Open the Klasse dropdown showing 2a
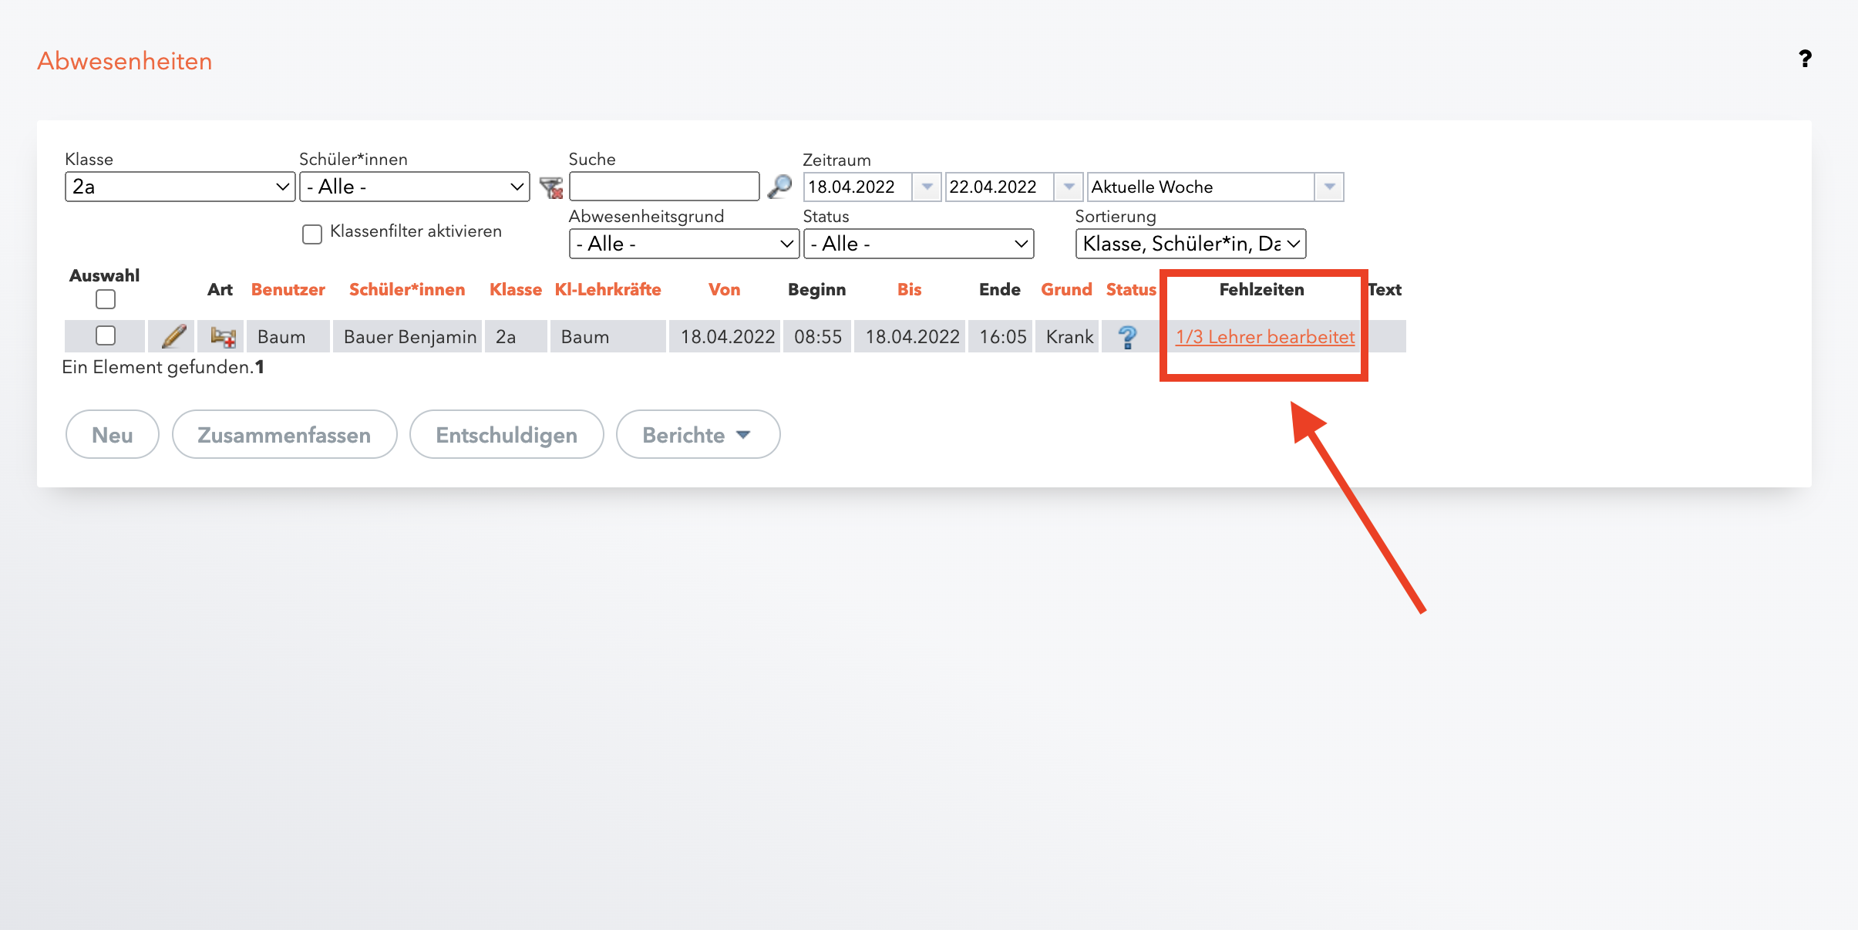This screenshot has height=930, width=1858. pyautogui.click(x=180, y=187)
